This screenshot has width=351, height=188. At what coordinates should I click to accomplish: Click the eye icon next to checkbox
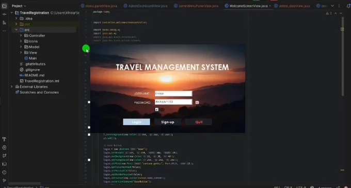pos(162,110)
